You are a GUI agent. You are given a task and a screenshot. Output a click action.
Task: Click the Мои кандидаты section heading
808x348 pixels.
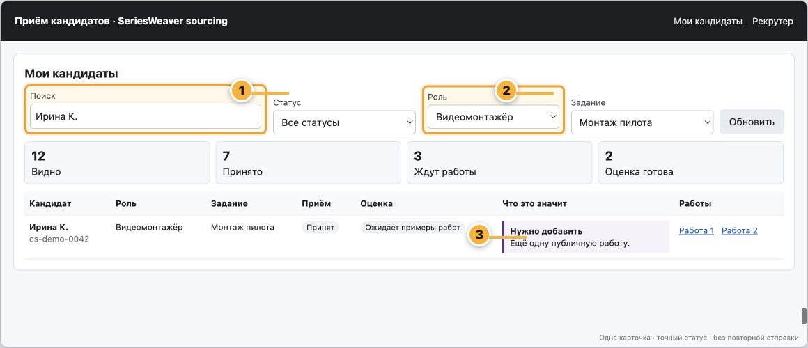71,74
